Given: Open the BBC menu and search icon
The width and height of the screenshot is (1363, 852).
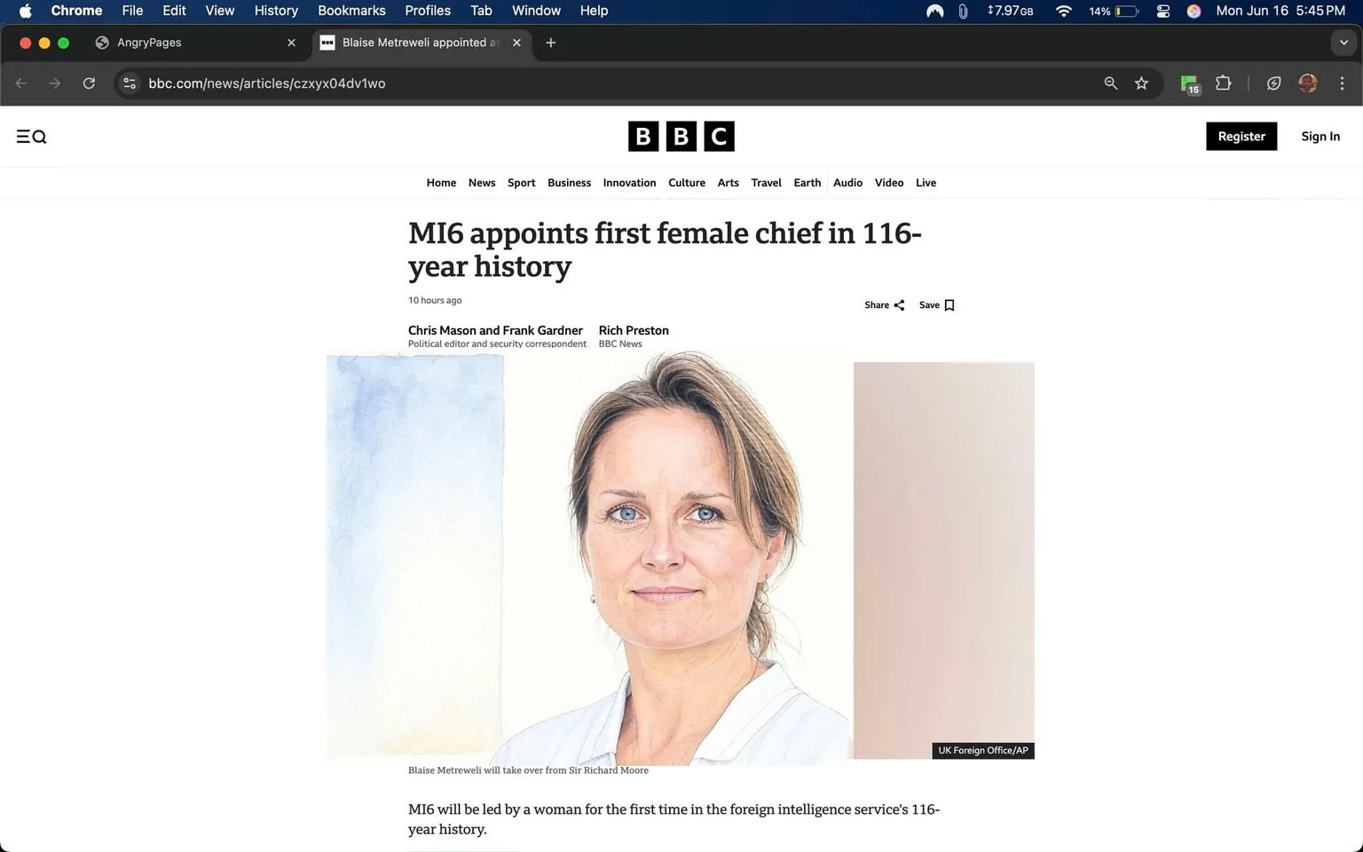Looking at the screenshot, I should click(x=31, y=136).
